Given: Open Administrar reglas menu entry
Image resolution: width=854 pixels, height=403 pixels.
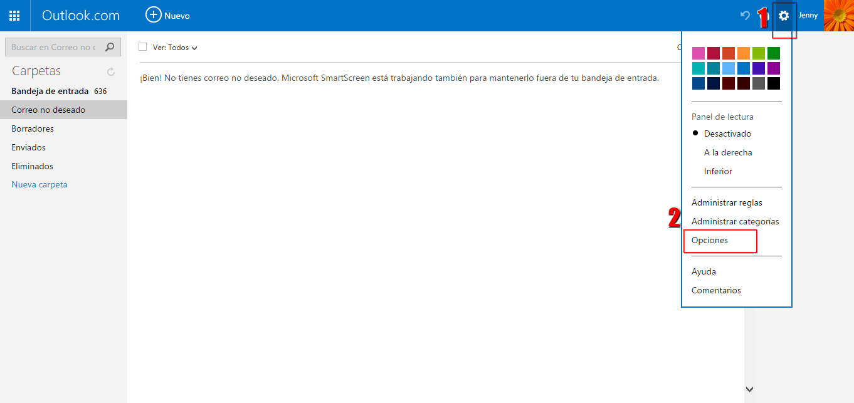Looking at the screenshot, I should click(x=727, y=202).
